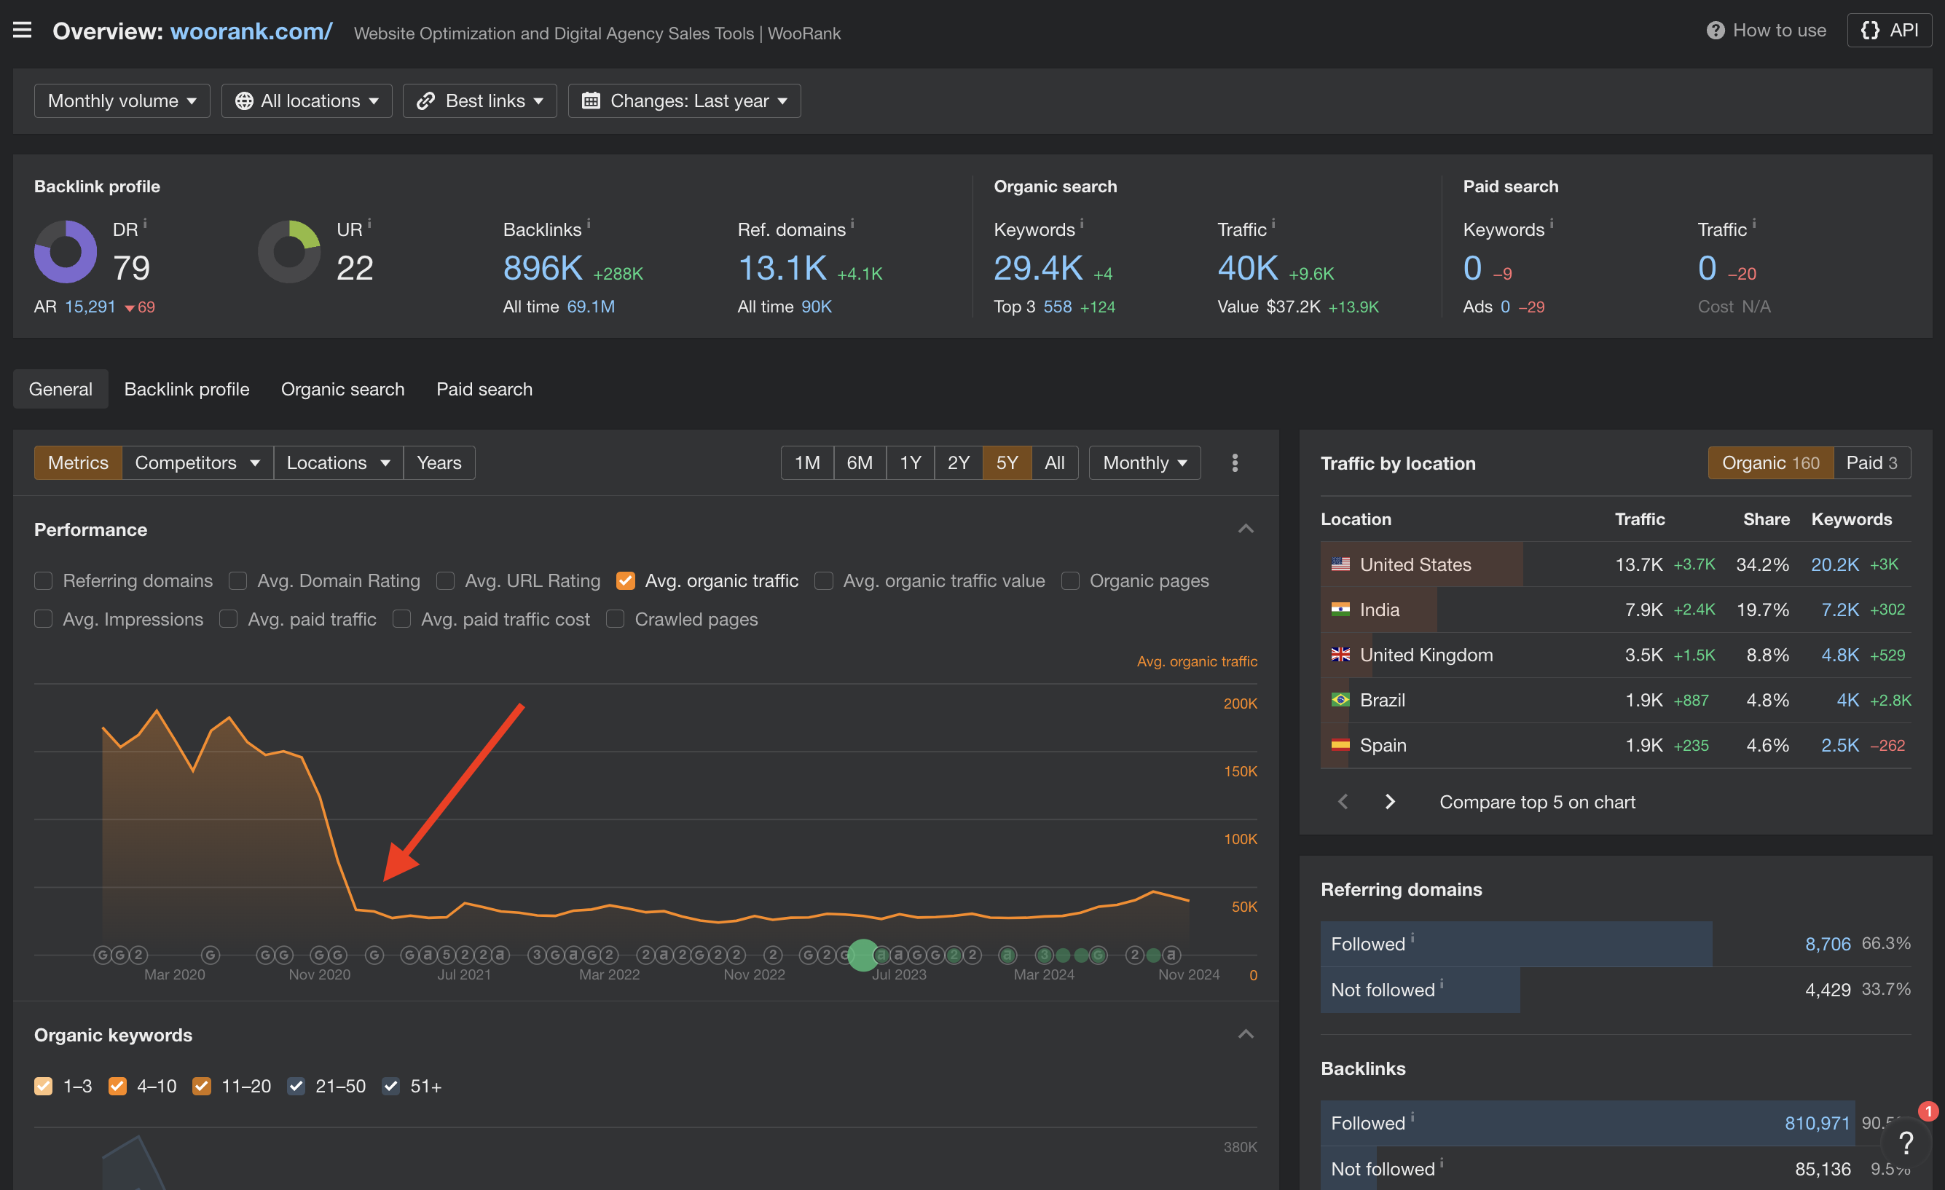Enable the Avg. Impressions checkbox
Screen dimensions: 1945x1190
point(44,620)
